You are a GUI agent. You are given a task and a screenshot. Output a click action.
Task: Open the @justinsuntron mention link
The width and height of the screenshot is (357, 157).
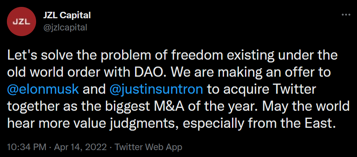point(156,90)
